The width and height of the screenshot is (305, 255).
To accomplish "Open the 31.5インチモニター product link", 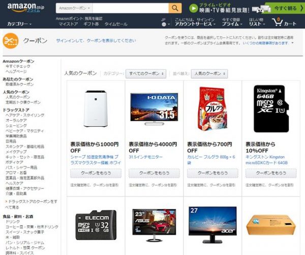I will 145,157.
